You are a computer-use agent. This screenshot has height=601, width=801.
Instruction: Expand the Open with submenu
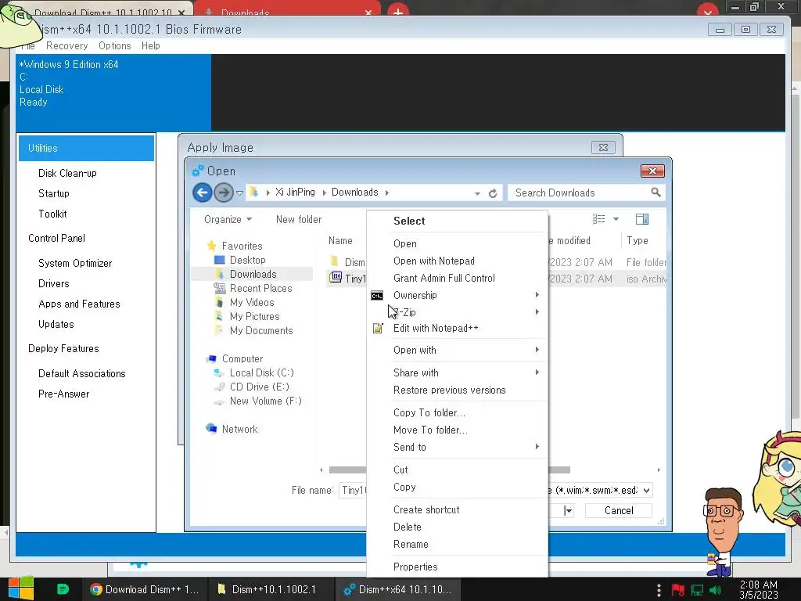point(537,350)
